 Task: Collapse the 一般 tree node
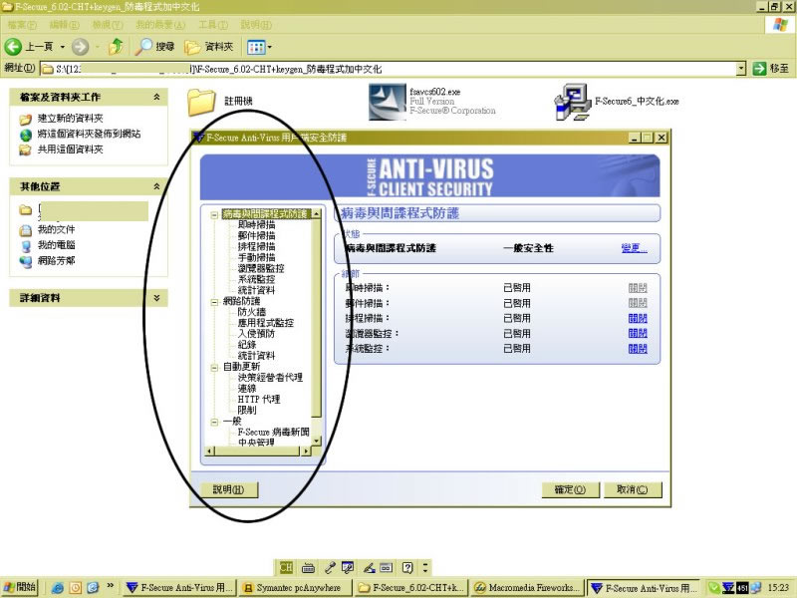pyautogui.click(x=214, y=422)
